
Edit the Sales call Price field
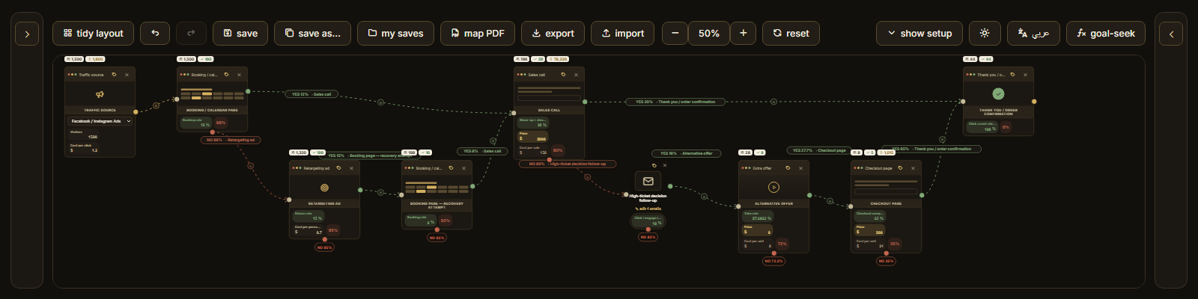click(x=533, y=138)
